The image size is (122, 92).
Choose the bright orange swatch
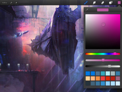click(x=98, y=78)
